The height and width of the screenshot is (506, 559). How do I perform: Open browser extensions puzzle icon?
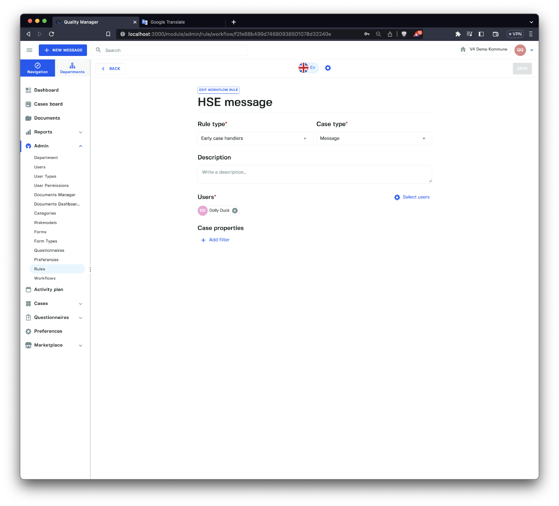coord(458,34)
